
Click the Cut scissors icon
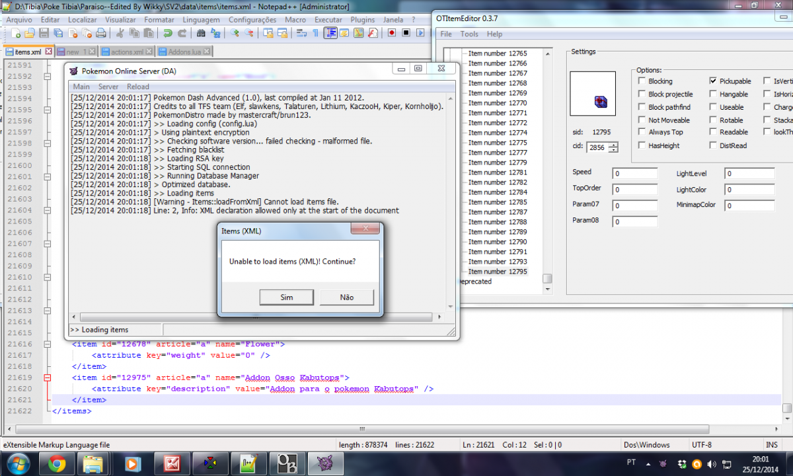120,33
